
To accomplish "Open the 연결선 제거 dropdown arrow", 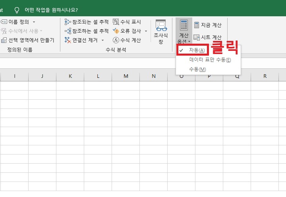I will tap(103, 40).
